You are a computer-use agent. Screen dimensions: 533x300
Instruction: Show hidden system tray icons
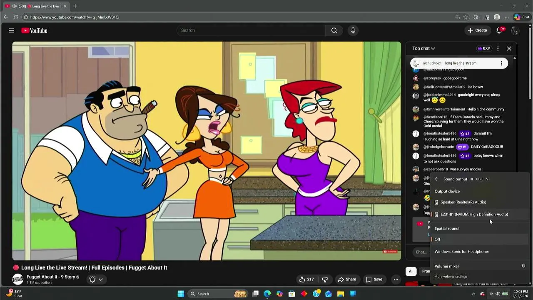(x=473, y=294)
